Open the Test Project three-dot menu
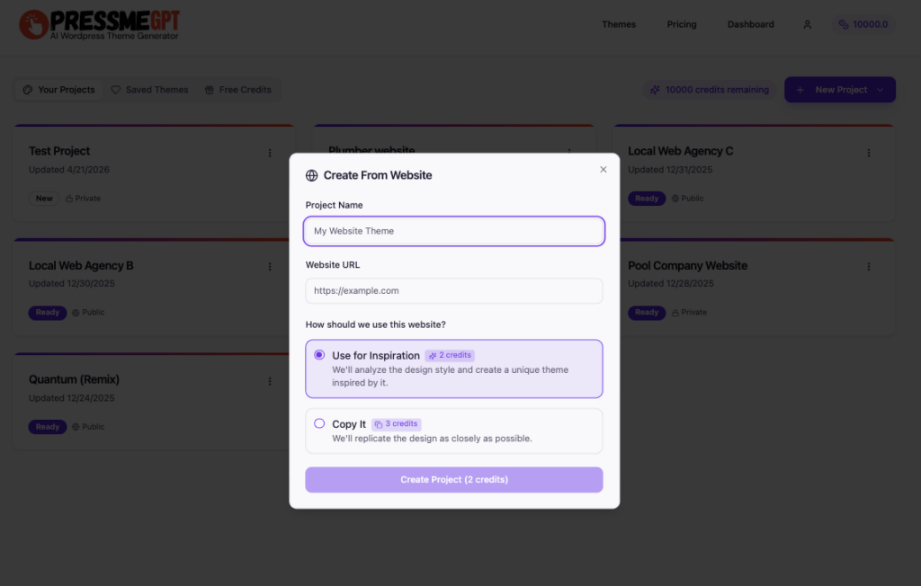 (270, 153)
